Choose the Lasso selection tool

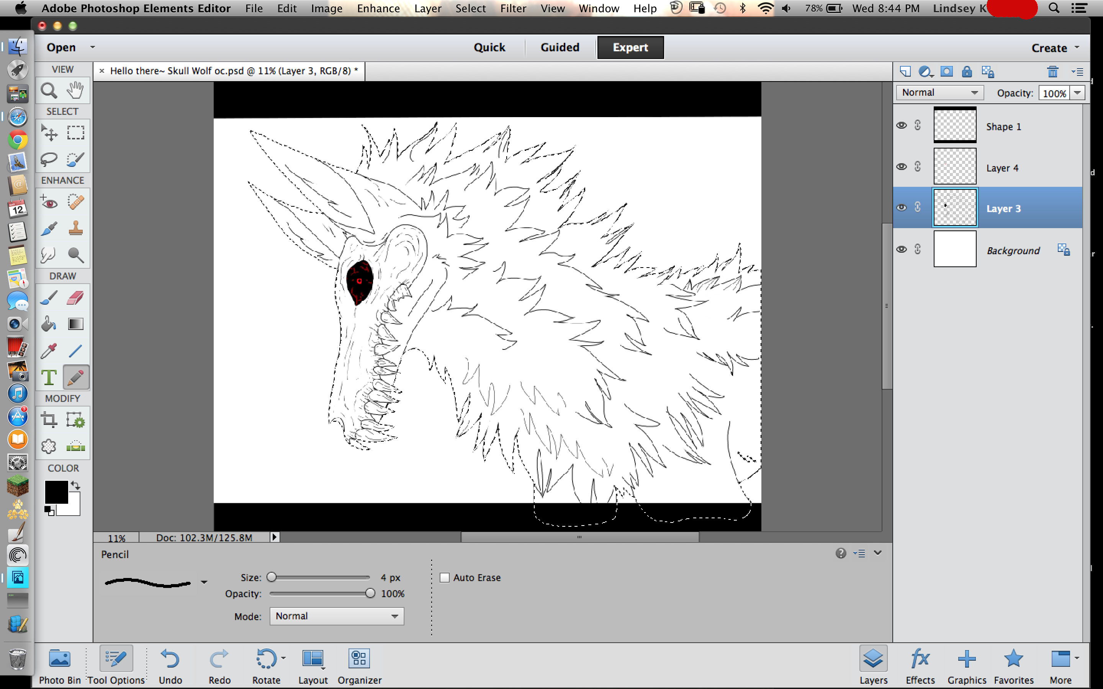(x=49, y=159)
